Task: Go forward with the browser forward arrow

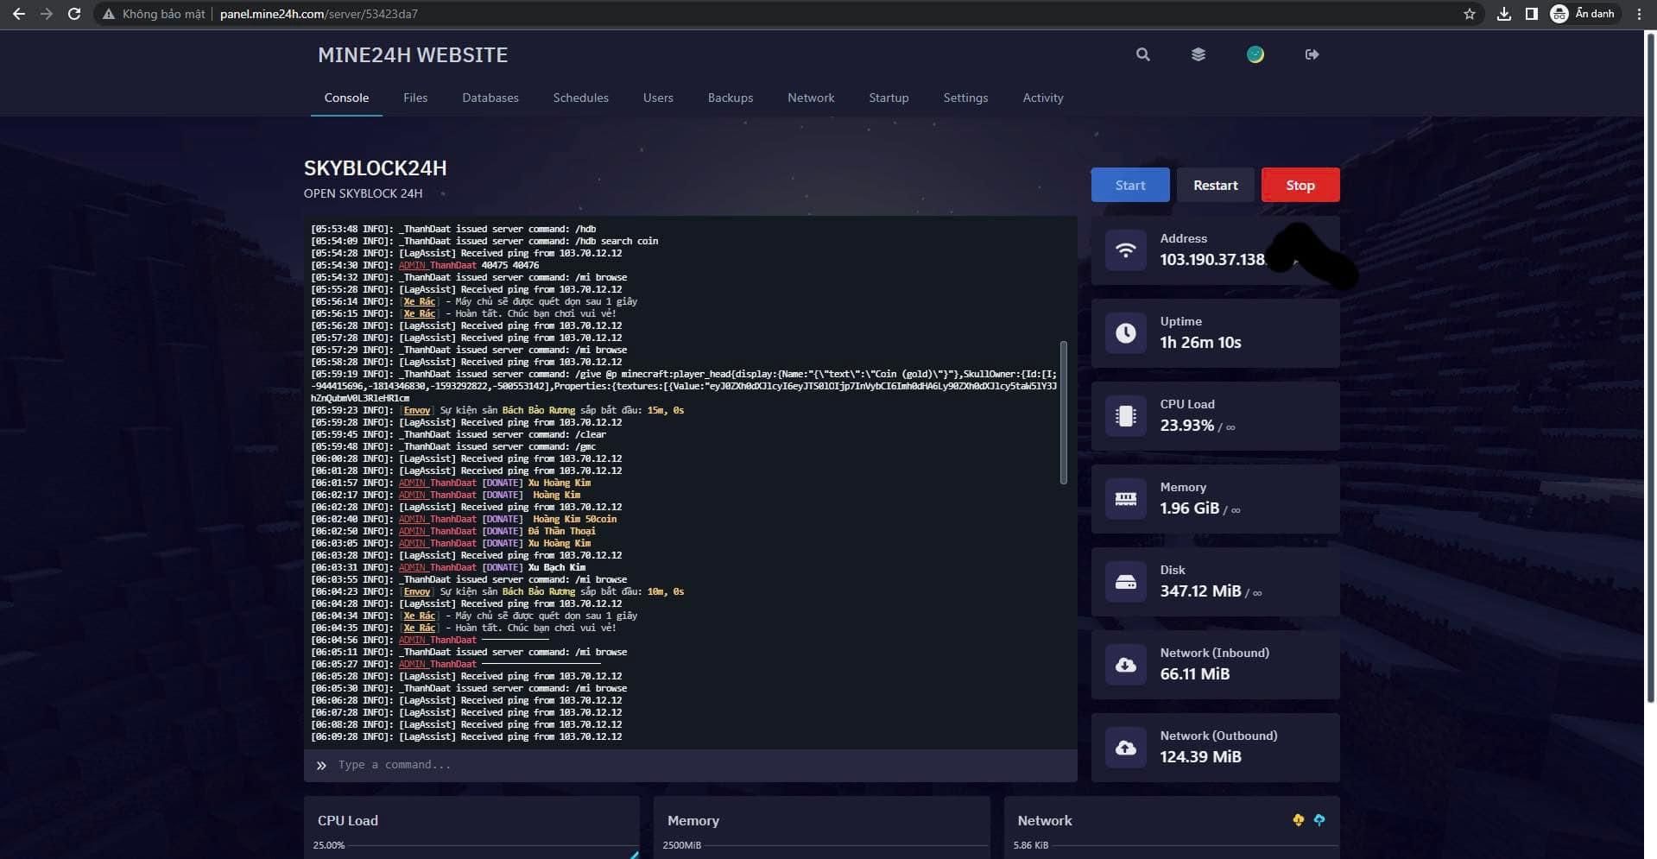Action: [x=47, y=14]
